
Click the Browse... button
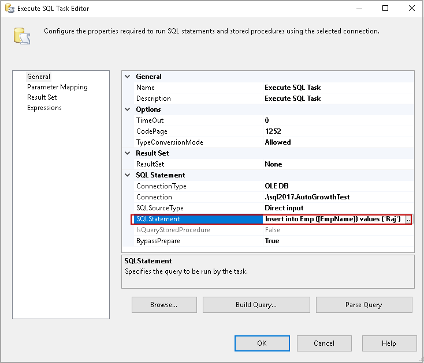(164, 305)
